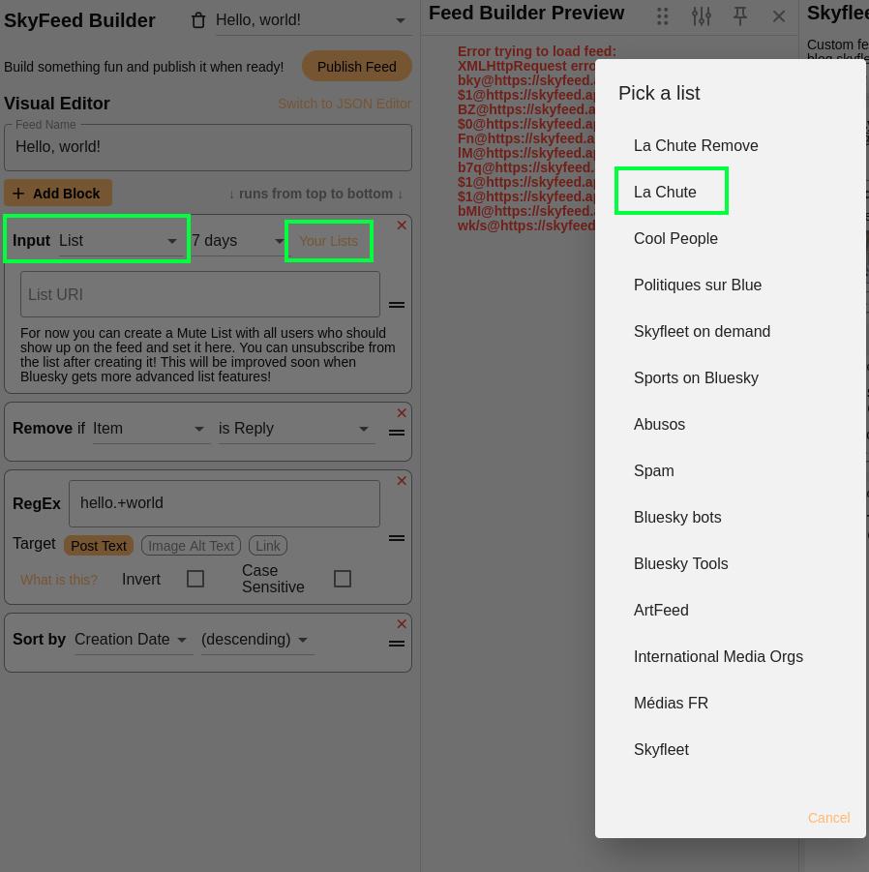Remove the Input List block

(402, 226)
